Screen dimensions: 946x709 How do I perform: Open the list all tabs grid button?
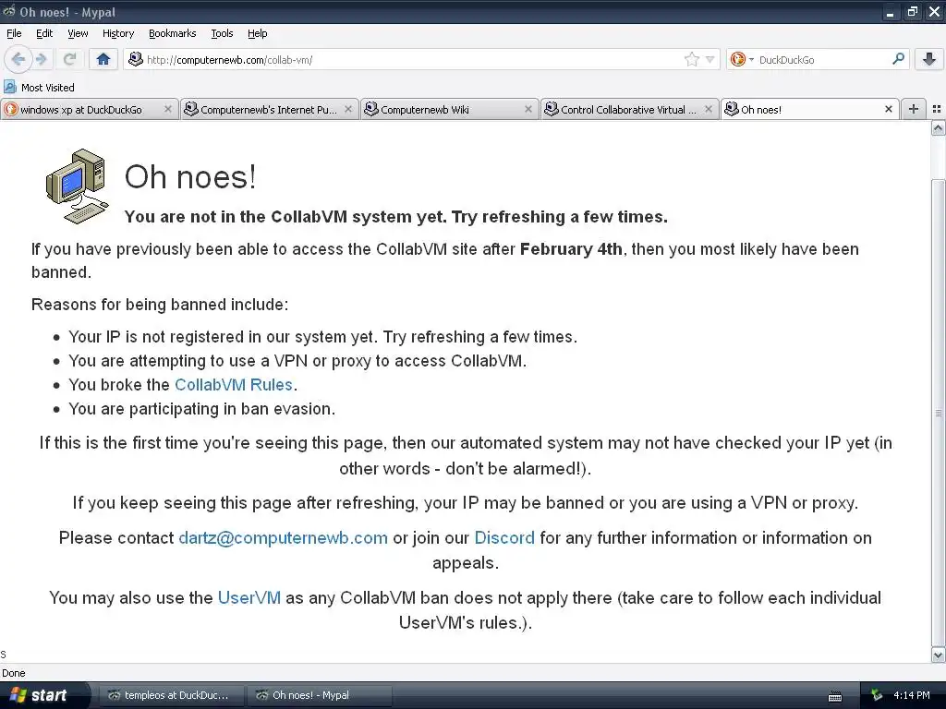(x=937, y=109)
